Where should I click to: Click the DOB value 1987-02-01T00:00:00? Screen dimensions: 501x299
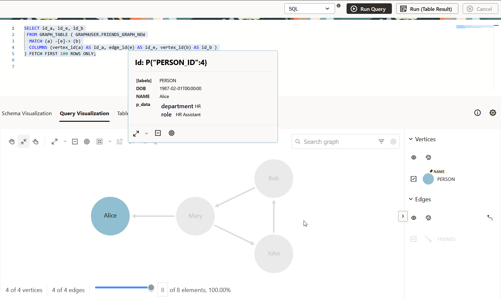[180, 88]
